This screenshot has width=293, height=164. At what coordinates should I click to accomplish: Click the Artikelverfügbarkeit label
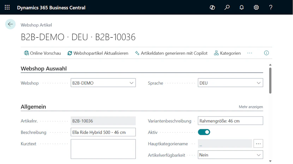tap(167, 155)
